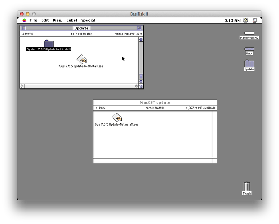Viewport: 279px width, 224px height.
Task: Click the Basilisk II red close button
Action: (x=22, y=14)
